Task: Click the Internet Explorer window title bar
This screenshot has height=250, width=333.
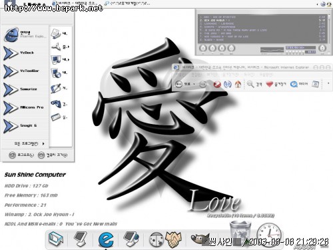Action: click(x=252, y=67)
